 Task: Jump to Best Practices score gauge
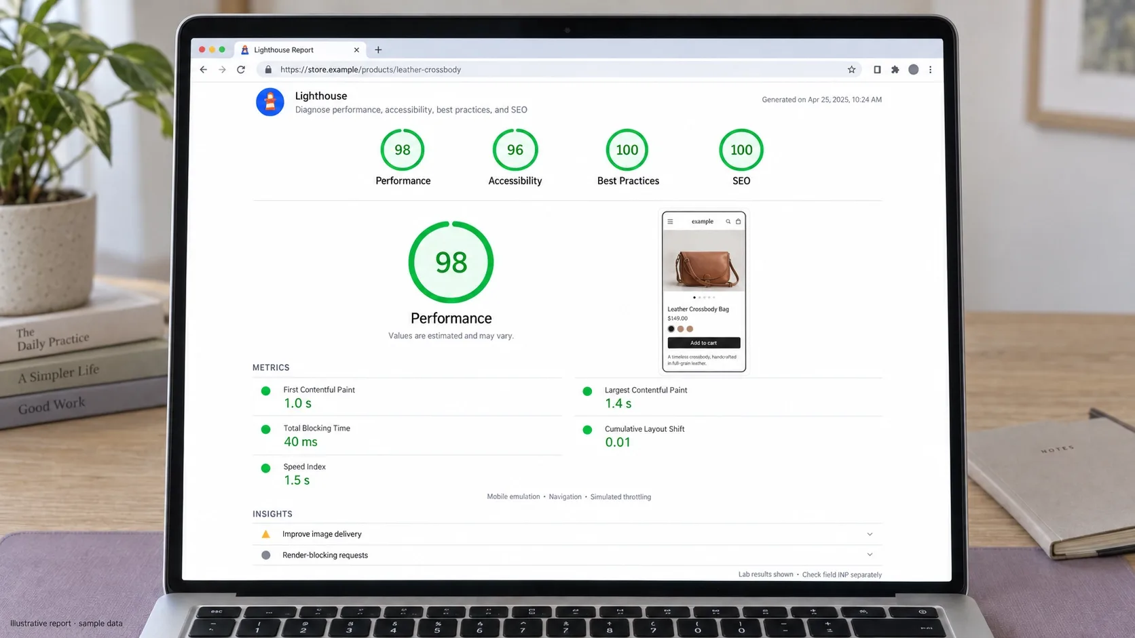click(x=627, y=150)
